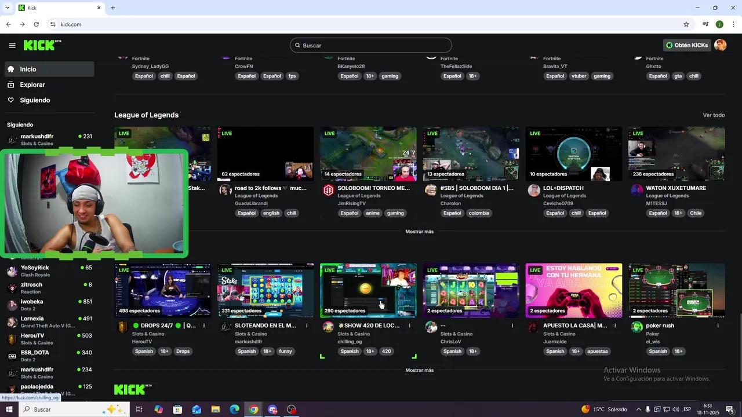742x417 pixels.
Task: Open the WATON XUXETUMARE stream thumbnail
Action: coord(676,153)
